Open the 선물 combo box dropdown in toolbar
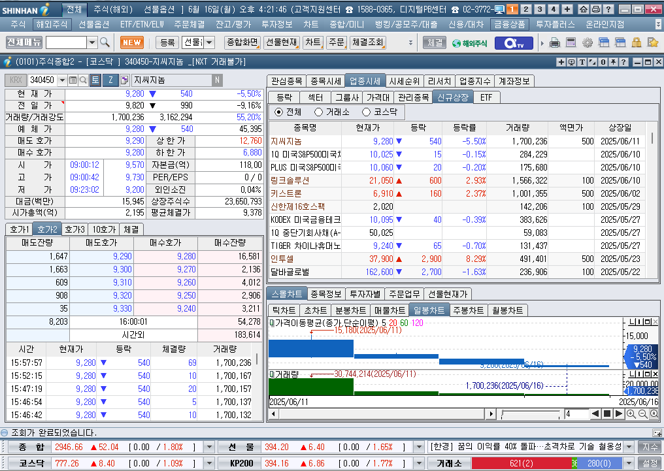Viewport: 664px width, 471px height. [209, 42]
